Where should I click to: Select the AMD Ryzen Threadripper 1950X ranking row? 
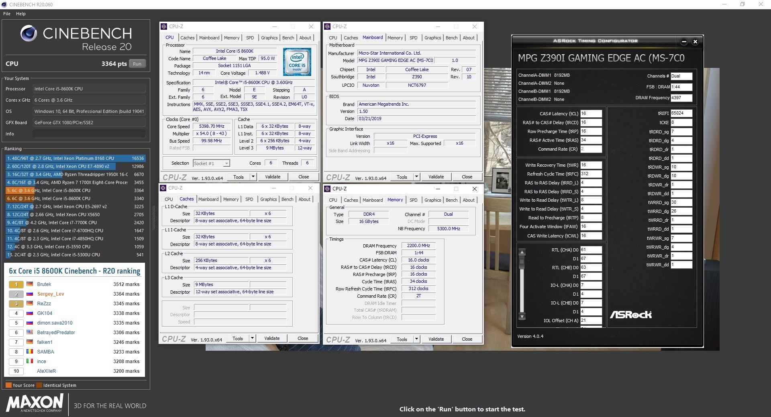point(75,174)
